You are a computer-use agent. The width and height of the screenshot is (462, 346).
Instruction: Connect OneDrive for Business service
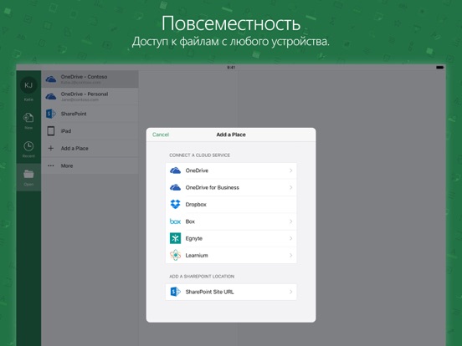pos(231,187)
